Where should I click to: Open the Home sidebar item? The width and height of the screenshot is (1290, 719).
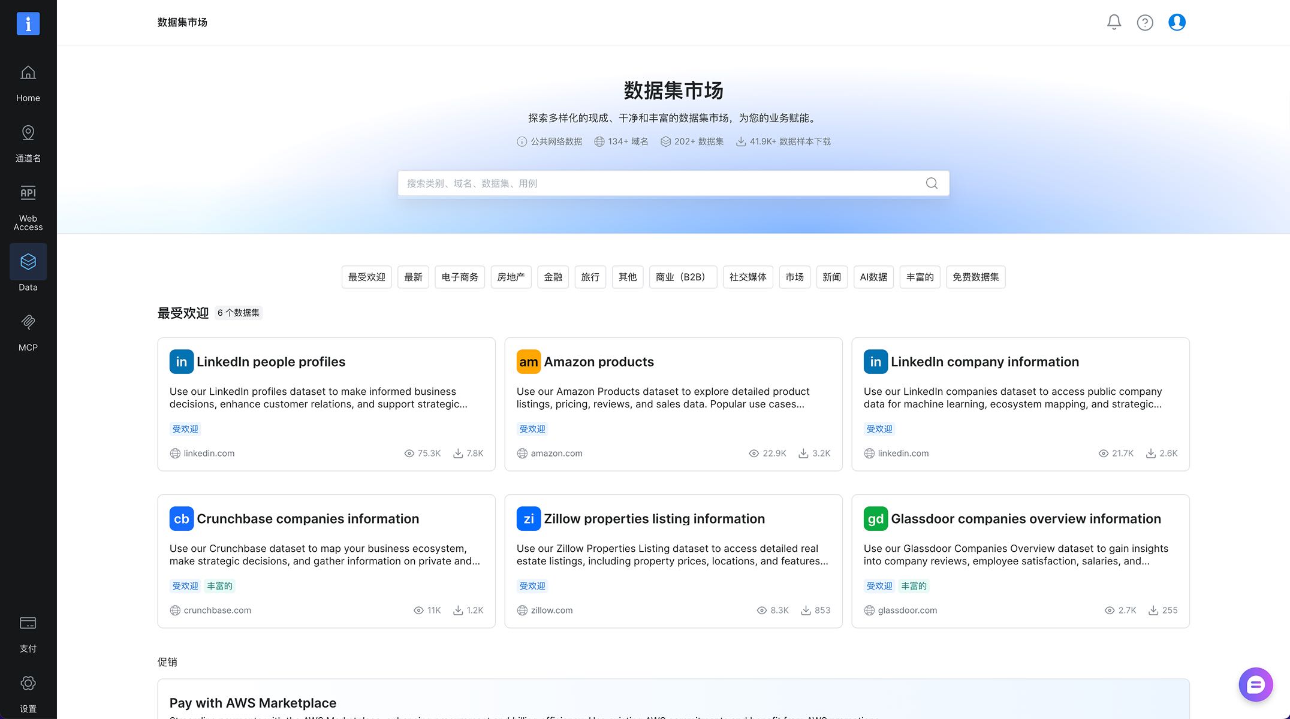coord(28,83)
